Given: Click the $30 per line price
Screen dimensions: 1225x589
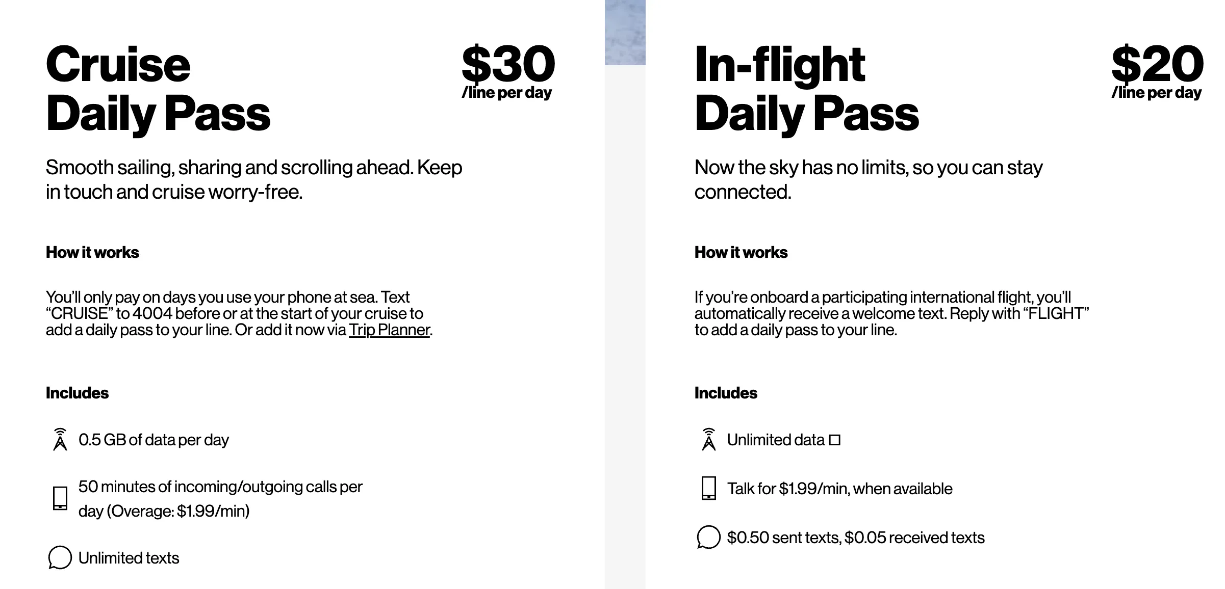Looking at the screenshot, I should 508,72.
